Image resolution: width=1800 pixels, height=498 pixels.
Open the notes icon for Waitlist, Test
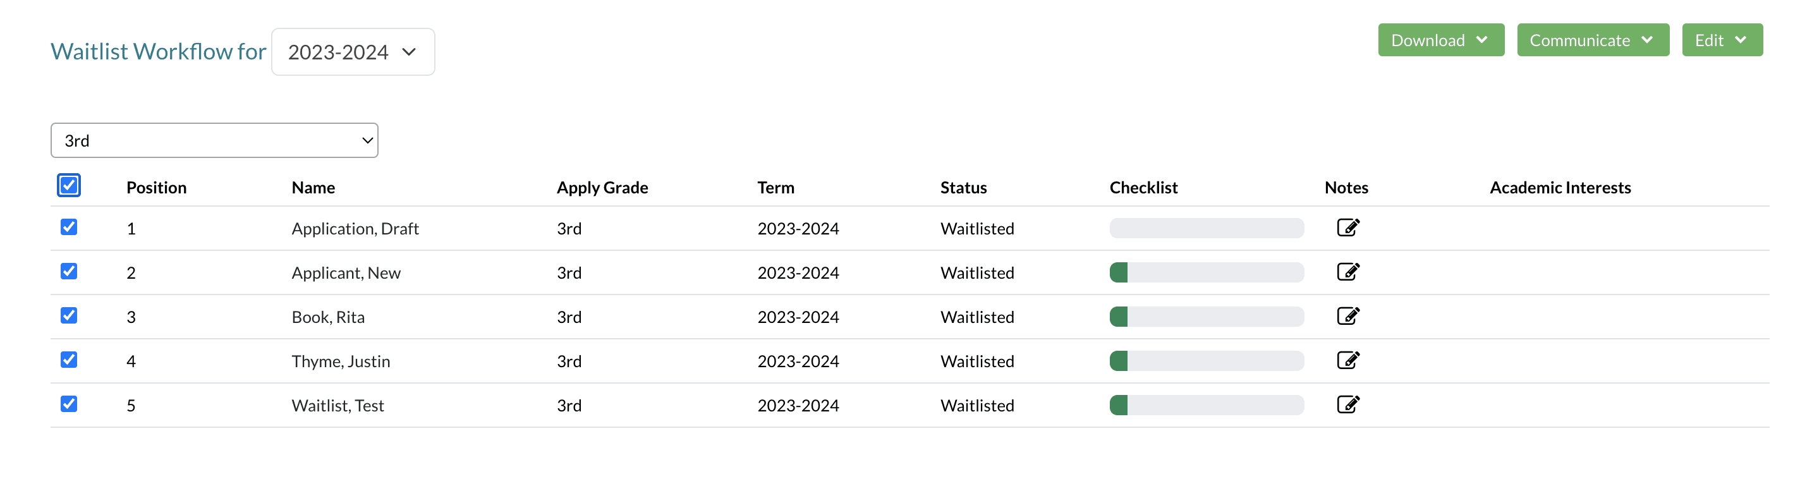click(x=1347, y=404)
